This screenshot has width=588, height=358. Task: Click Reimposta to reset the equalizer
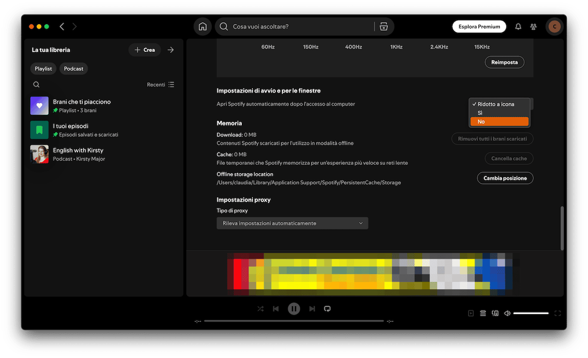(504, 62)
